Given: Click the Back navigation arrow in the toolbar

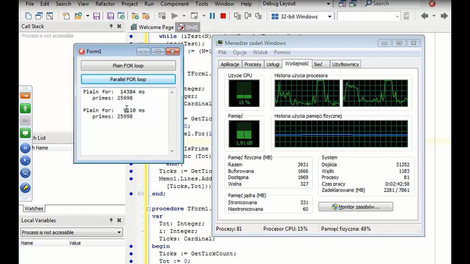Looking at the screenshot, I should click(x=425, y=16).
